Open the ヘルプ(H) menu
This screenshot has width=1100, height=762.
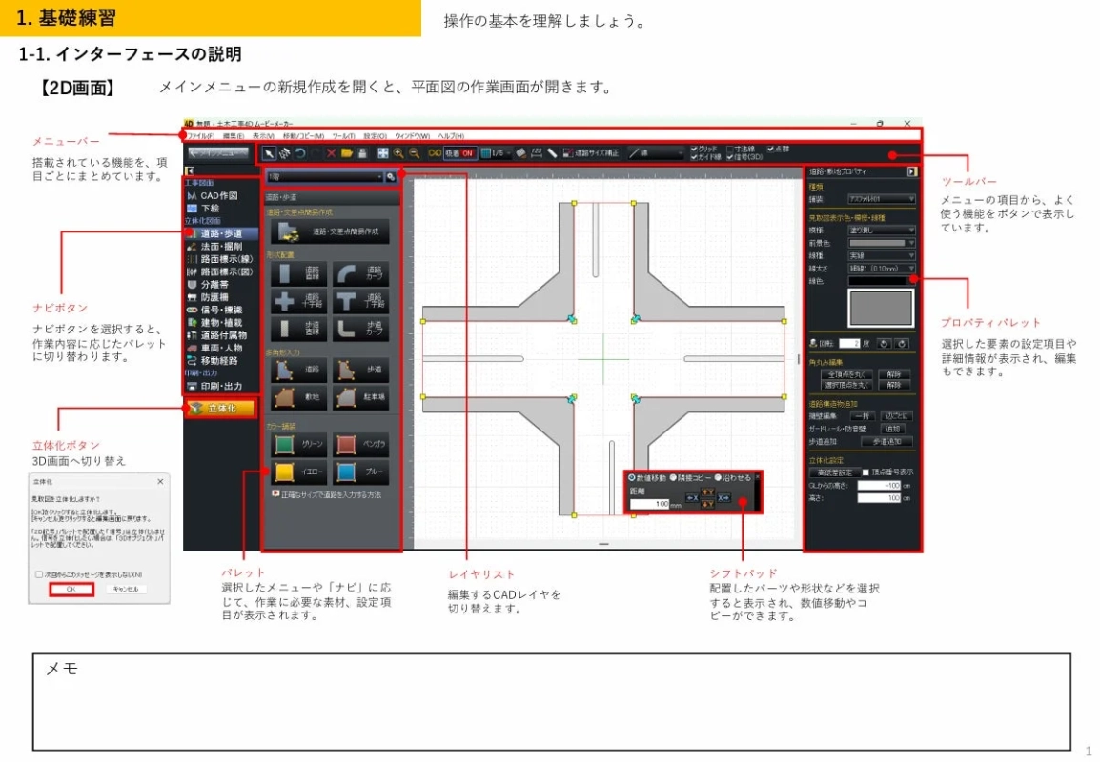coord(451,136)
